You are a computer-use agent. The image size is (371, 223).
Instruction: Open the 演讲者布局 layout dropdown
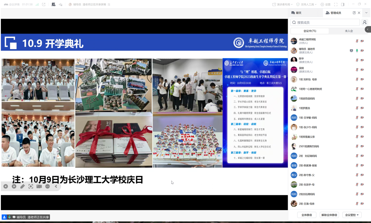283,4
